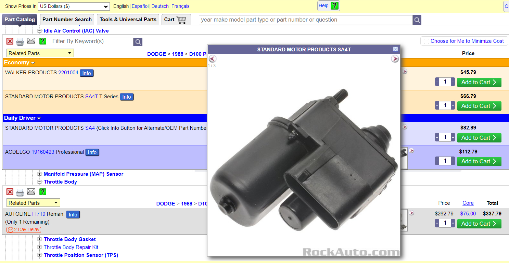Show next image in SA4T popup

tap(395, 59)
